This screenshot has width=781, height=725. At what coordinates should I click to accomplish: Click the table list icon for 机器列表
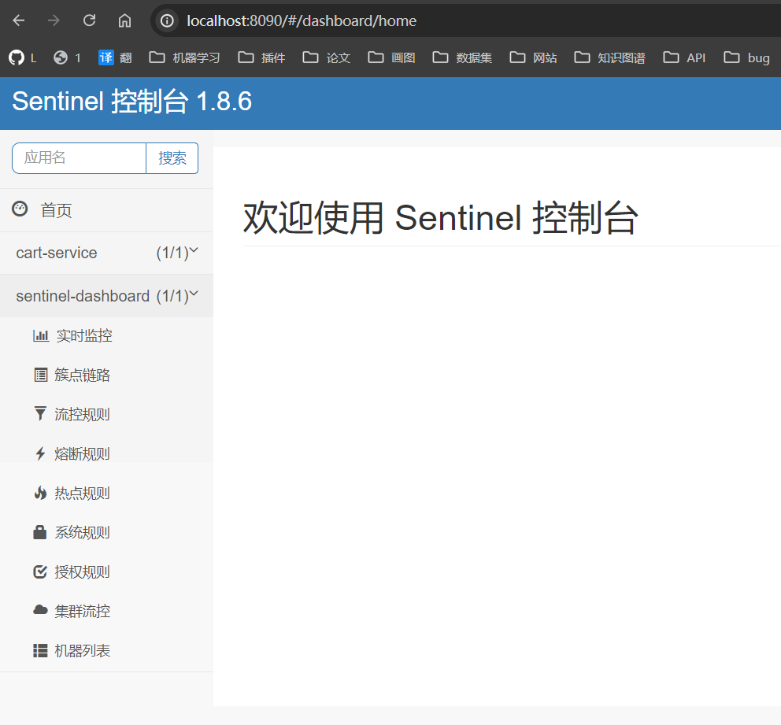point(40,651)
